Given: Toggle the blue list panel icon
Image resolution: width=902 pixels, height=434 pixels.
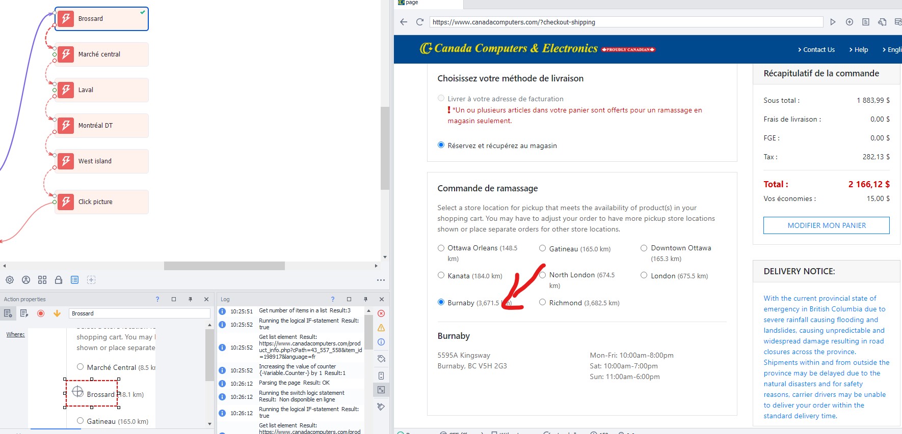Looking at the screenshot, I should click(75, 280).
